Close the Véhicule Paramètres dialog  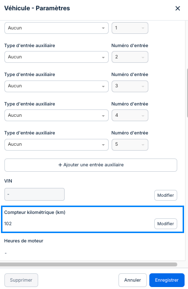coord(178,8)
